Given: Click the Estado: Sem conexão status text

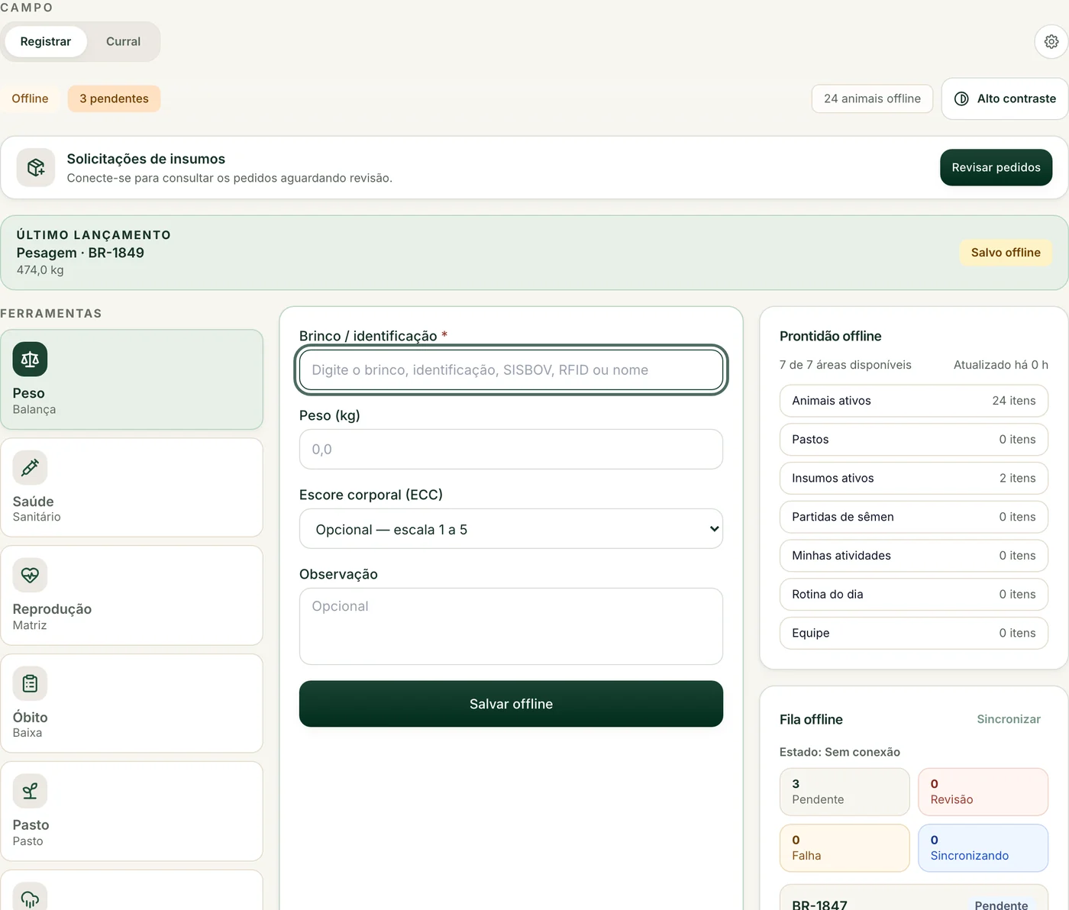Looking at the screenshot, I should tap(840, 752).
